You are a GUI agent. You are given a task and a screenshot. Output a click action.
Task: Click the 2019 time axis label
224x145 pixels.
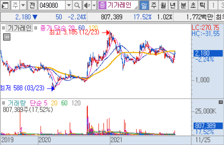tap(7, 140)
